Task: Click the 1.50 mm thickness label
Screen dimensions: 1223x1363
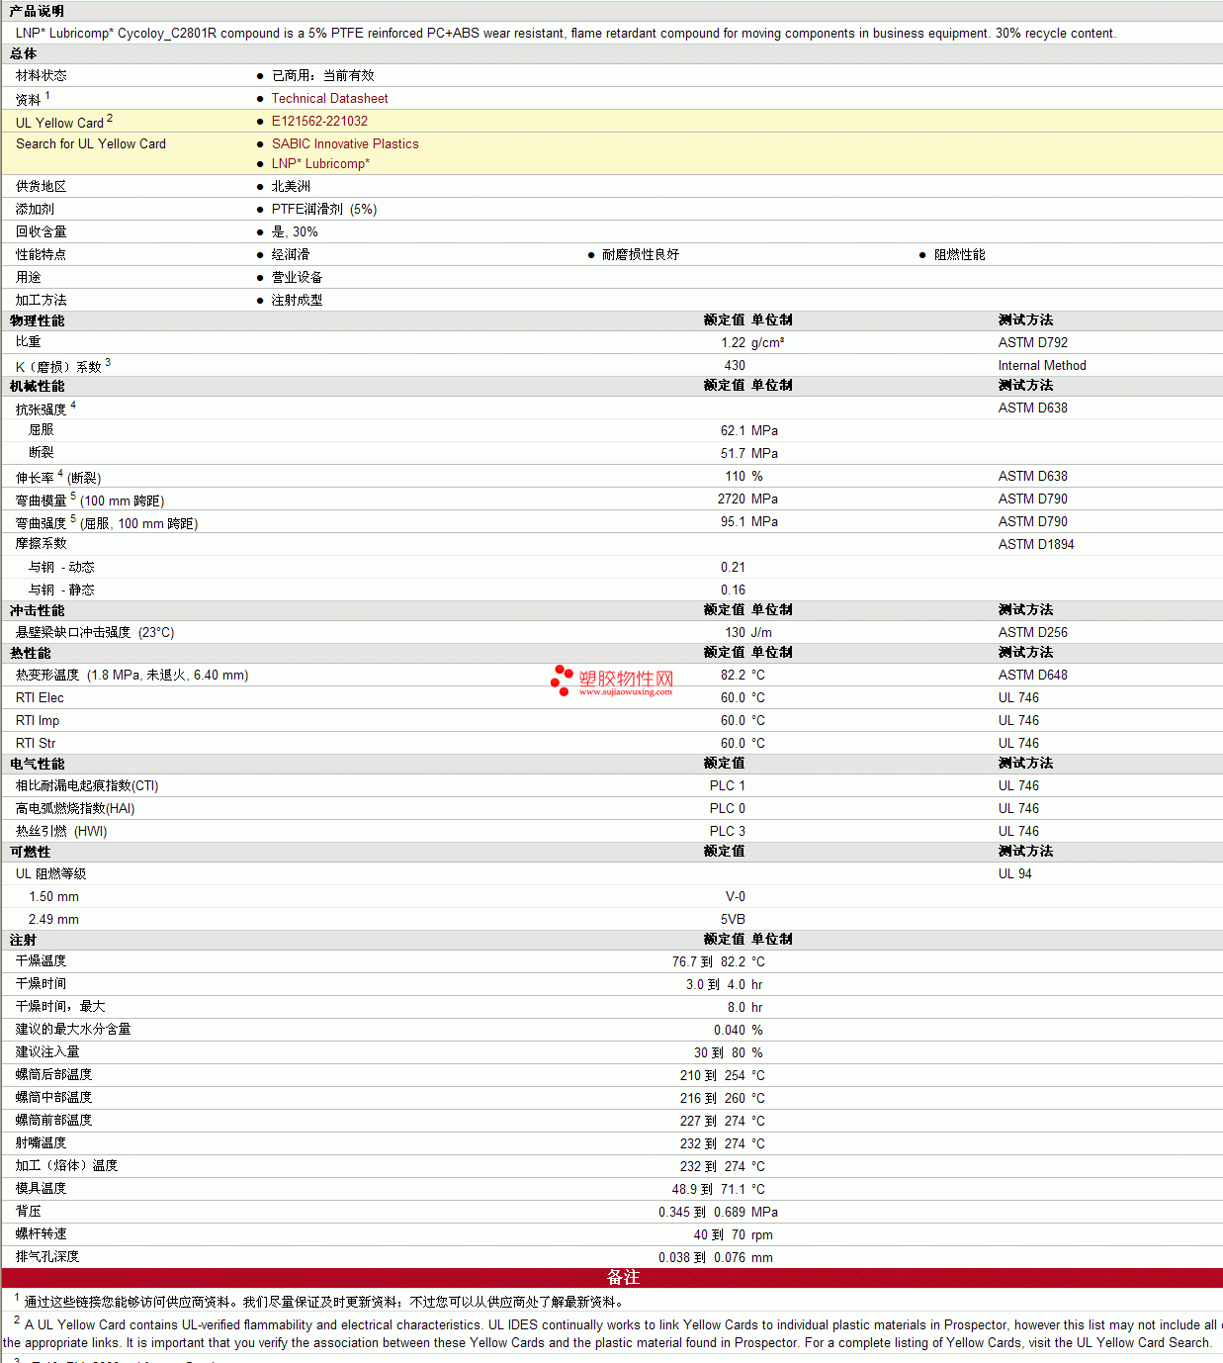Action: 53,897
